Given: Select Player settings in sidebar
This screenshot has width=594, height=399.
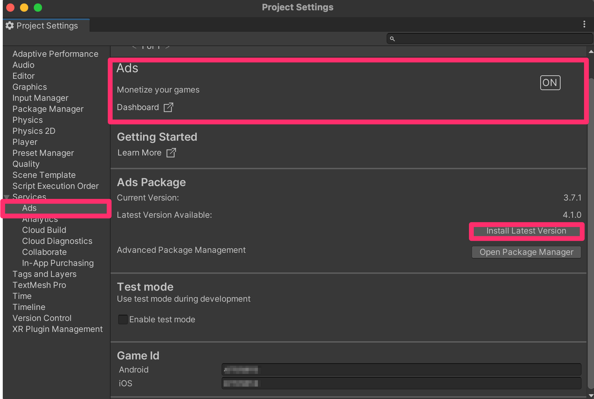Looking at the screenshot, I should point(25,142).
